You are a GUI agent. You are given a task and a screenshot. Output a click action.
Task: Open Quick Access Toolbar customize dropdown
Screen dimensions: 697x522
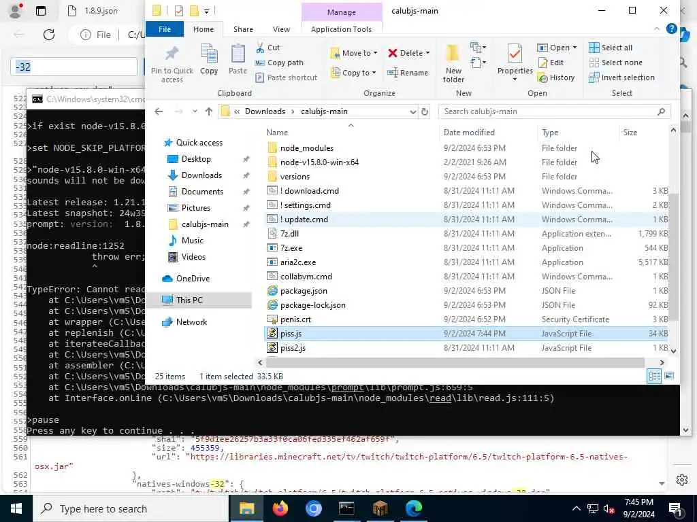tap(207, 11)
